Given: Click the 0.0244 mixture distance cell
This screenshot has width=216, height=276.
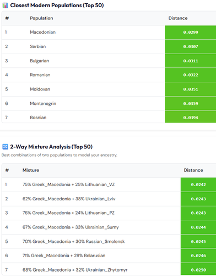Looking at the screenshot, I should [x=198, y=227].
